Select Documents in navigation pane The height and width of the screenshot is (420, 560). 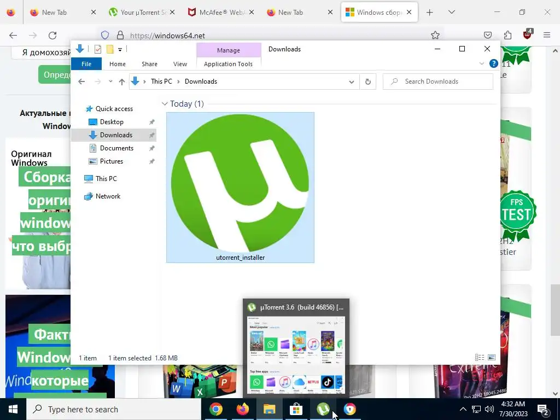coord(116,148)
